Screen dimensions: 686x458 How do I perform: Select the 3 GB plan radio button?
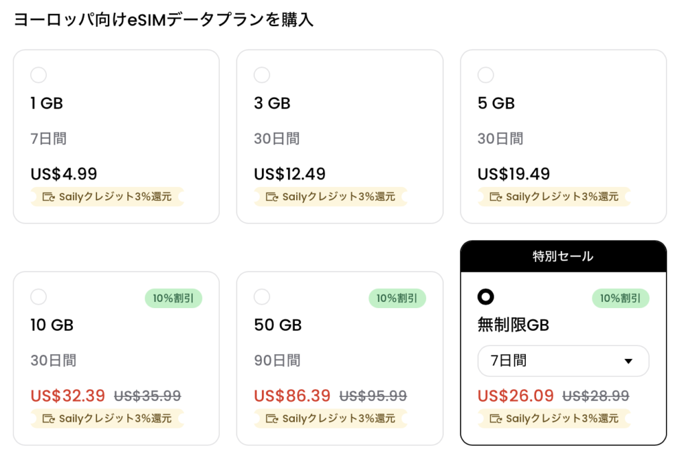pyautogui.click(x=262, y=75)
